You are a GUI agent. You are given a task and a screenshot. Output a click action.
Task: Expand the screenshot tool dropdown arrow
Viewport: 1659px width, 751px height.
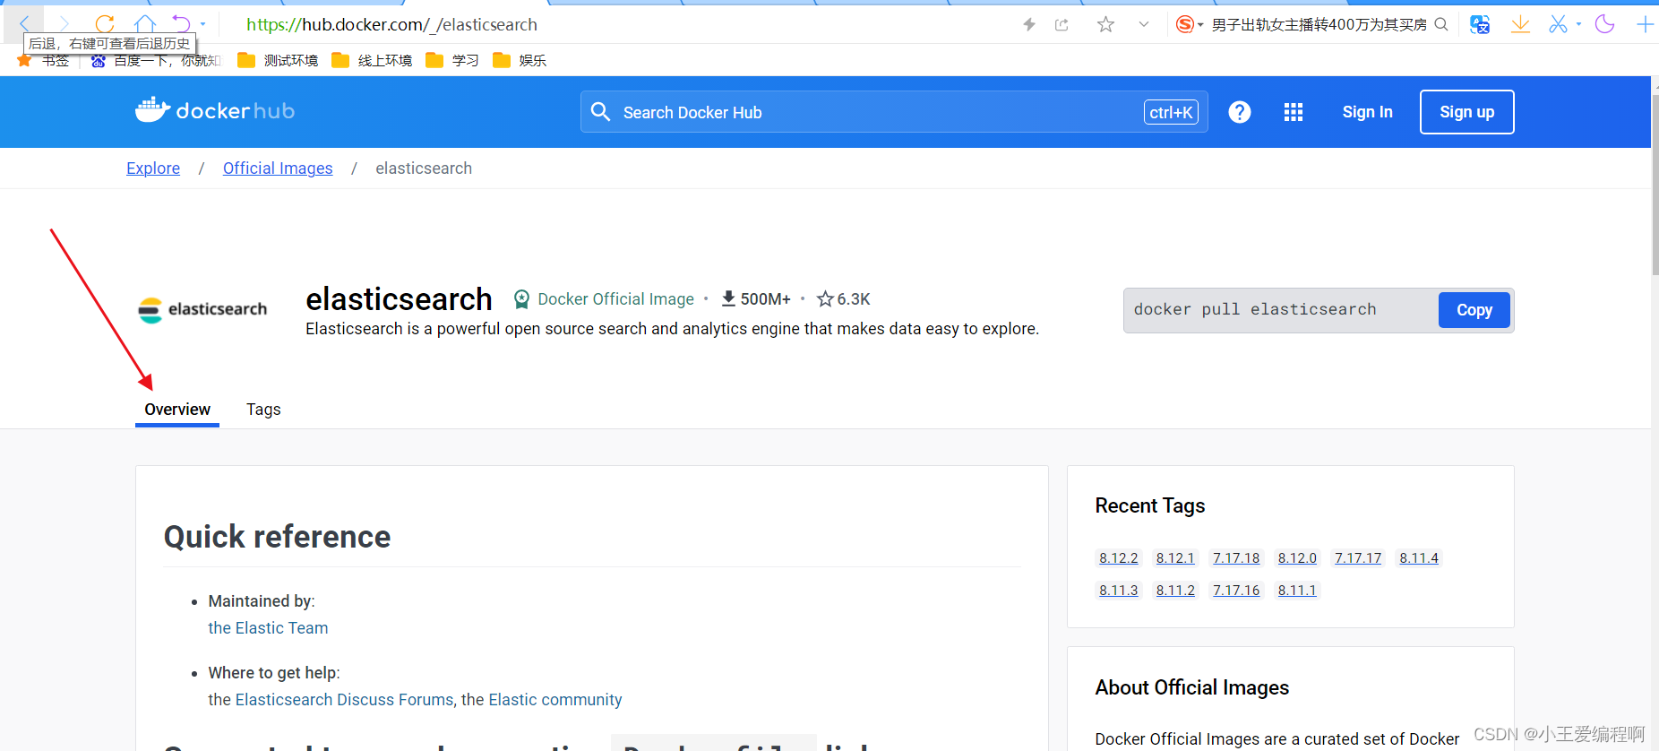[1578, 24]
